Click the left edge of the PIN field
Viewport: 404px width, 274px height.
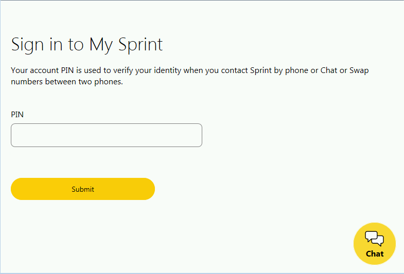pyautogui.click(x=15, y=135)
